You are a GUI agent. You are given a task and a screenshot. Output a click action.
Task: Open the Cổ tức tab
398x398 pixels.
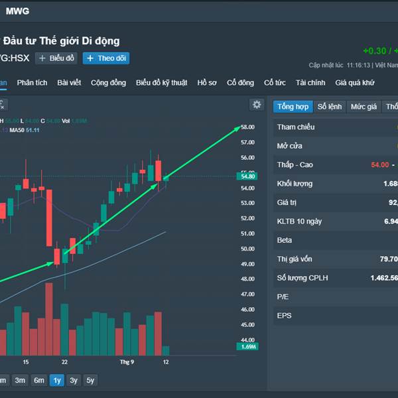click(x=275, y=83)
